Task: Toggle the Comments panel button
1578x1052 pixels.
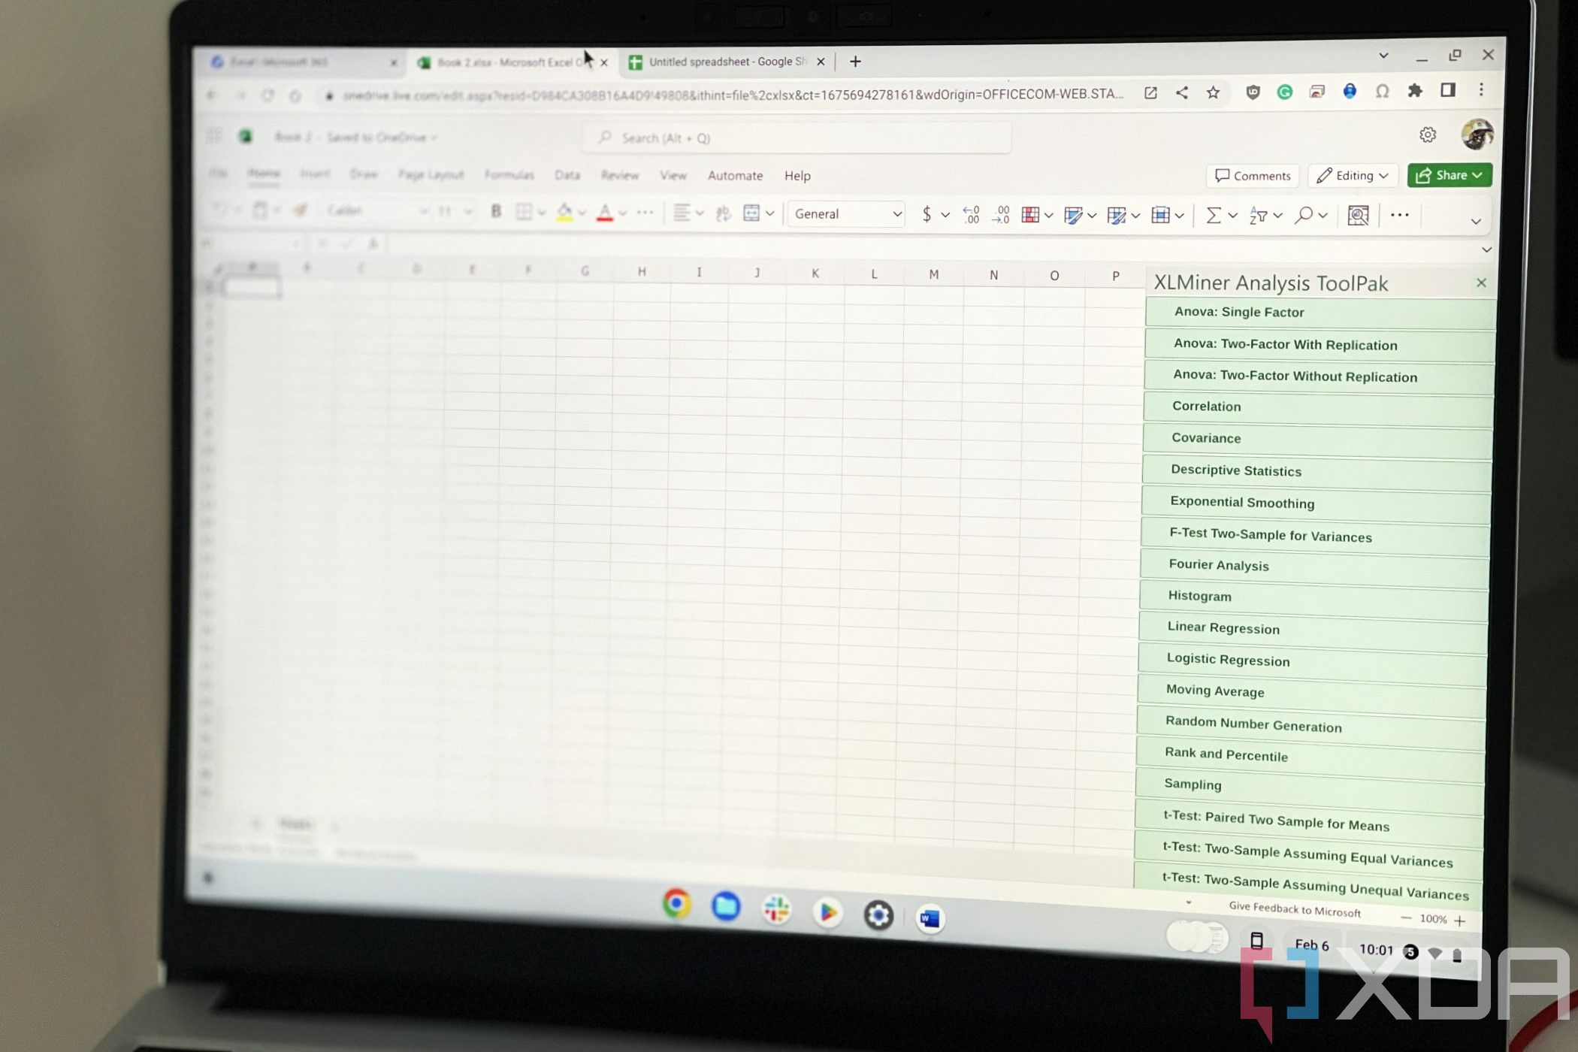Action: [1253, 175]
